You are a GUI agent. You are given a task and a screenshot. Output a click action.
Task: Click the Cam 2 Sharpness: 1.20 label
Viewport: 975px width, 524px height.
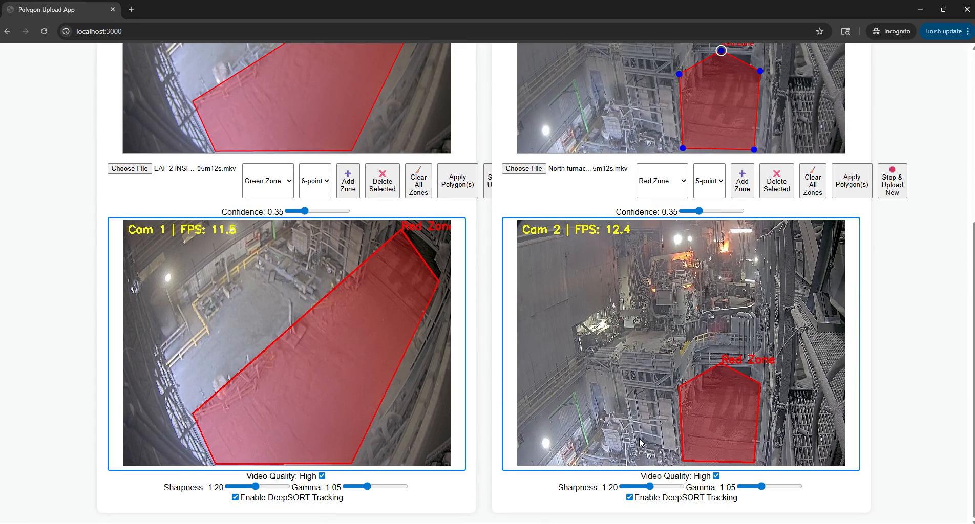pos(588,487)
